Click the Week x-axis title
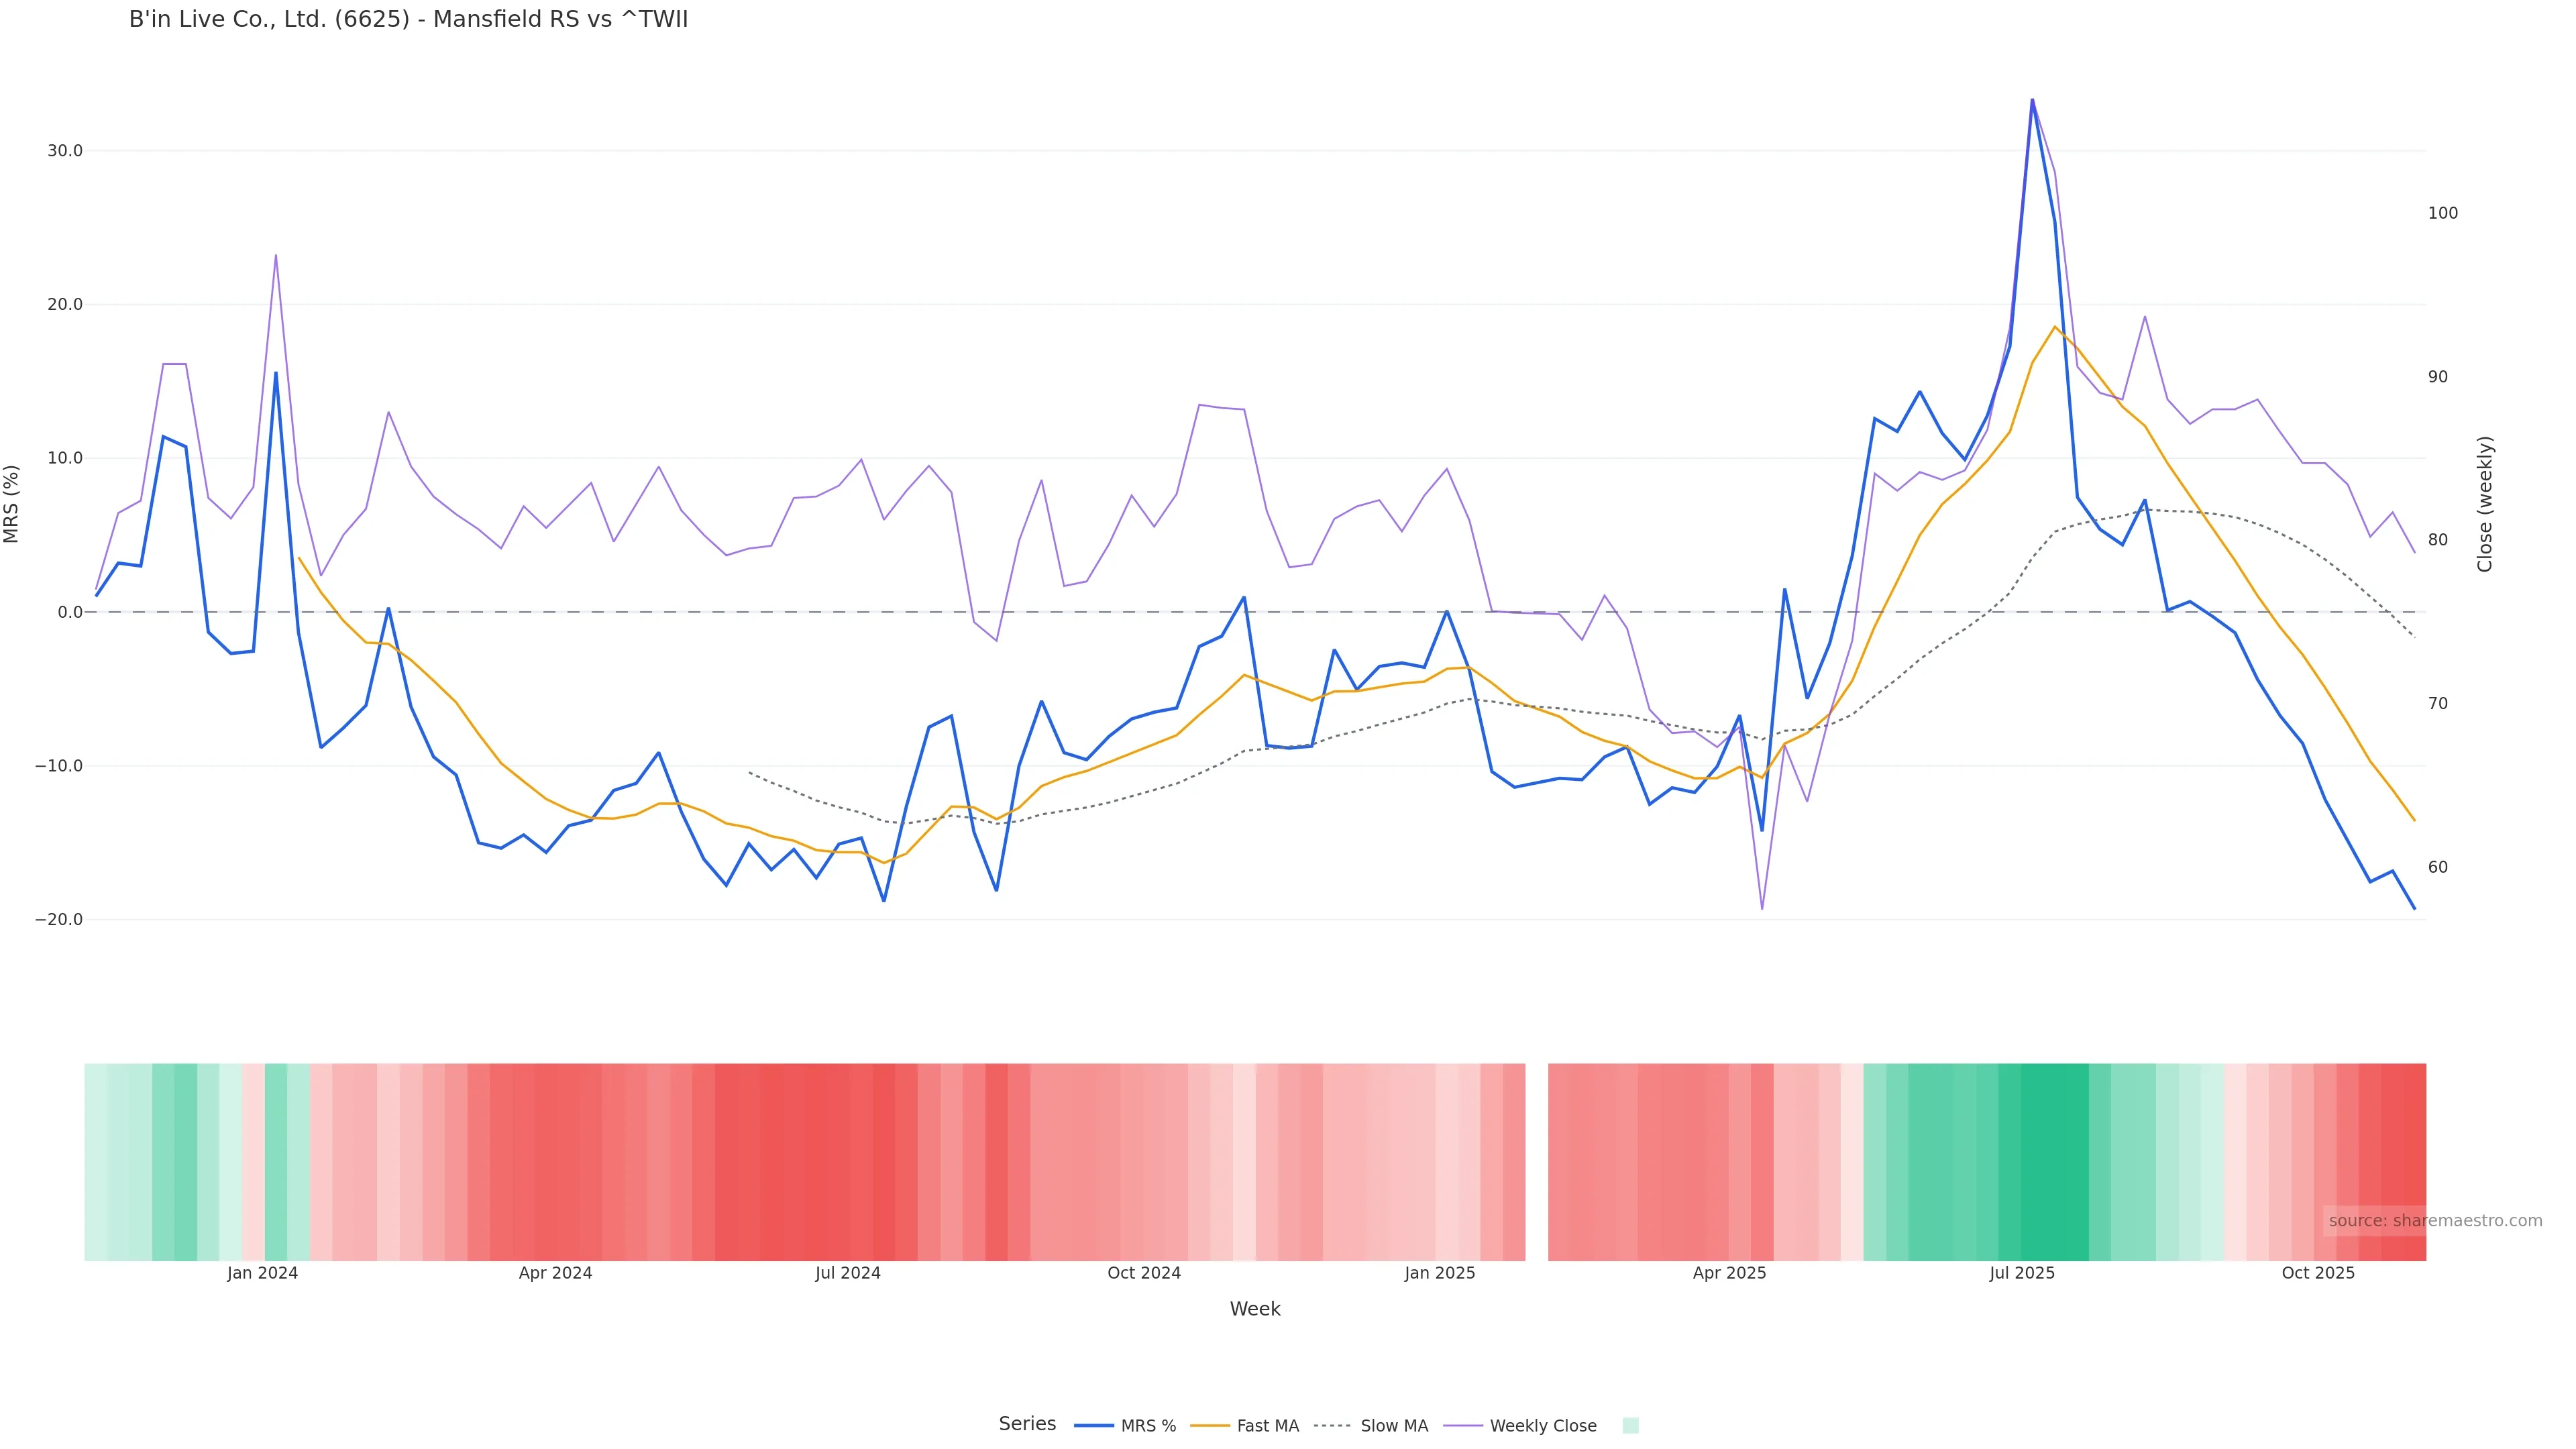Viewport: 2576px width, 1449px height. click(1255, 1309)
